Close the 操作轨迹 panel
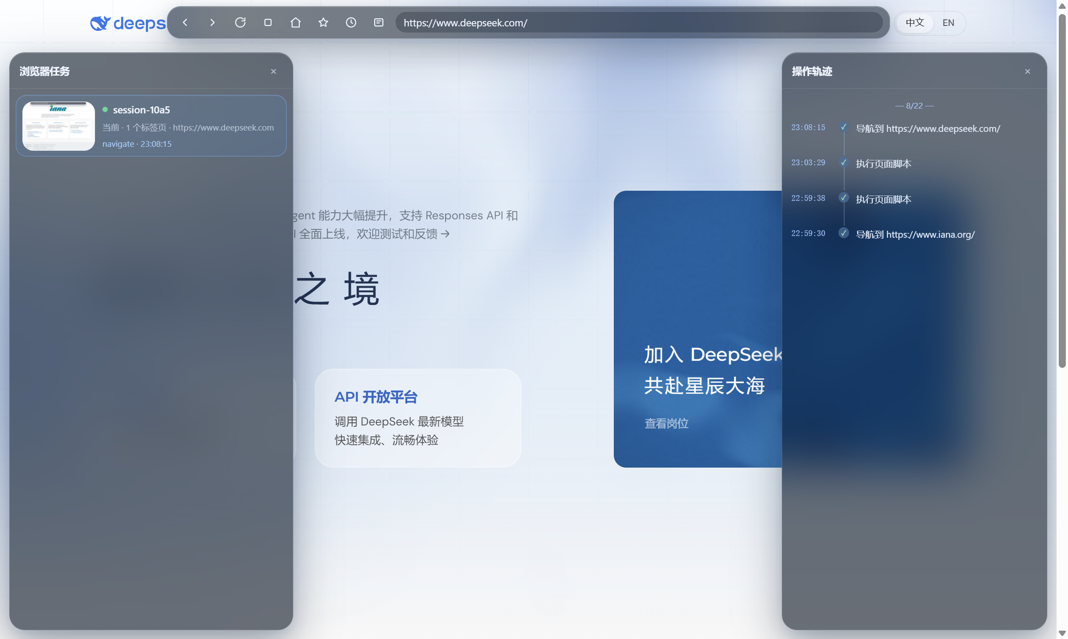This screenshot has height=639, width=1068. pyautogui.click(x=1027, y=71)
